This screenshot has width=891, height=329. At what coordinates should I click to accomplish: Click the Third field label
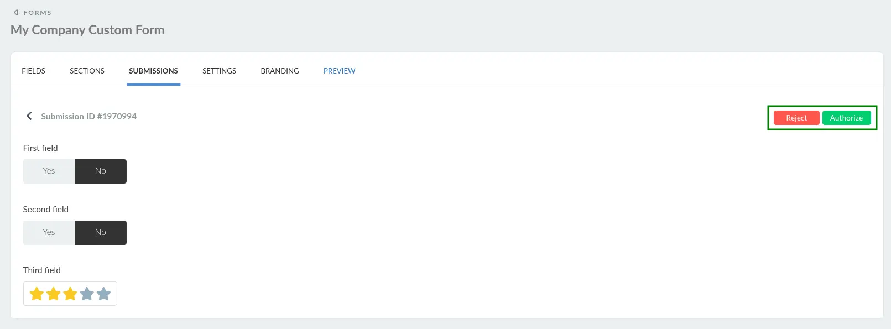pyautogui.click(x=42, y=270)
